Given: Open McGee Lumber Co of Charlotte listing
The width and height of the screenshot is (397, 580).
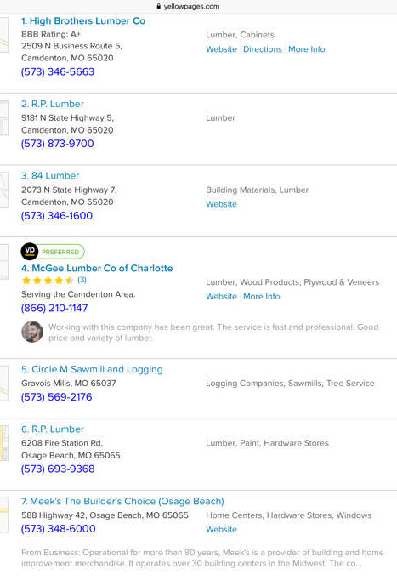Looking at the screenshot, I should point(97,268).
